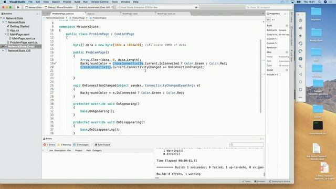The image size is (336, 189).
Task: Switch to the MainPage.xaml tab
Action: click(130, 14)
